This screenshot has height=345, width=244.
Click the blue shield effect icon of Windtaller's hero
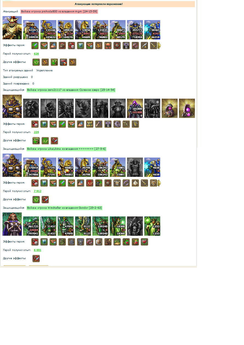point(44,242)
